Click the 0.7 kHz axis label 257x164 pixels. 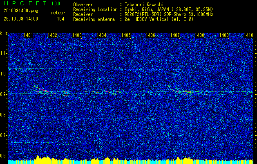pyautogui.click(x=3, y=135)
